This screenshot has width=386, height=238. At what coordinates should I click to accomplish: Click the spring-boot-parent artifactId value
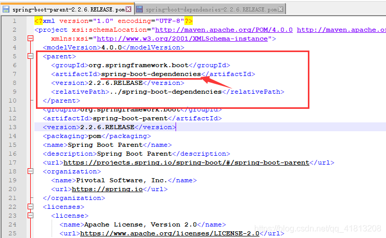pos(130,118)
